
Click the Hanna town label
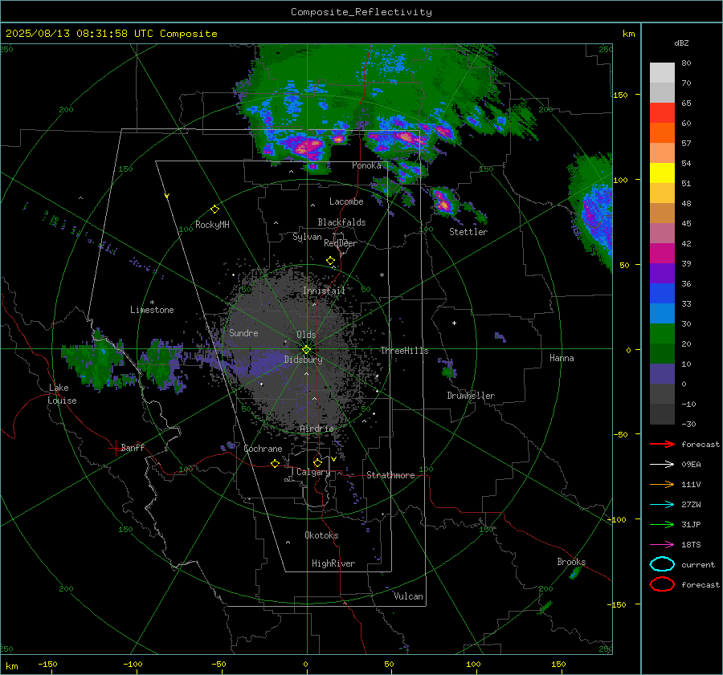tap(562, 358)
